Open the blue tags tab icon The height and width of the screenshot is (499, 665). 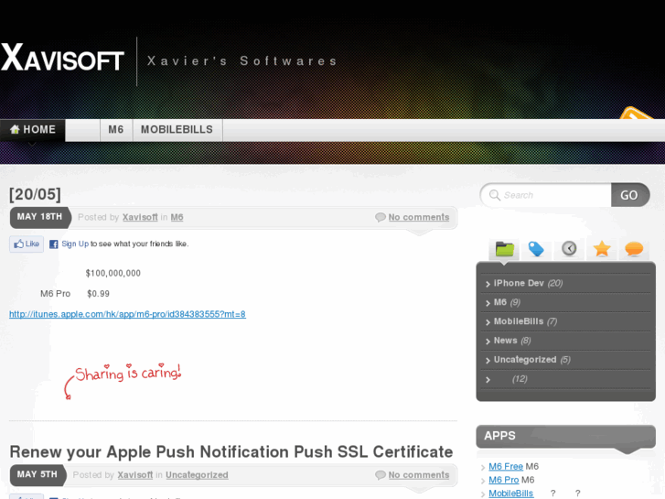click(x=536, y=249)
